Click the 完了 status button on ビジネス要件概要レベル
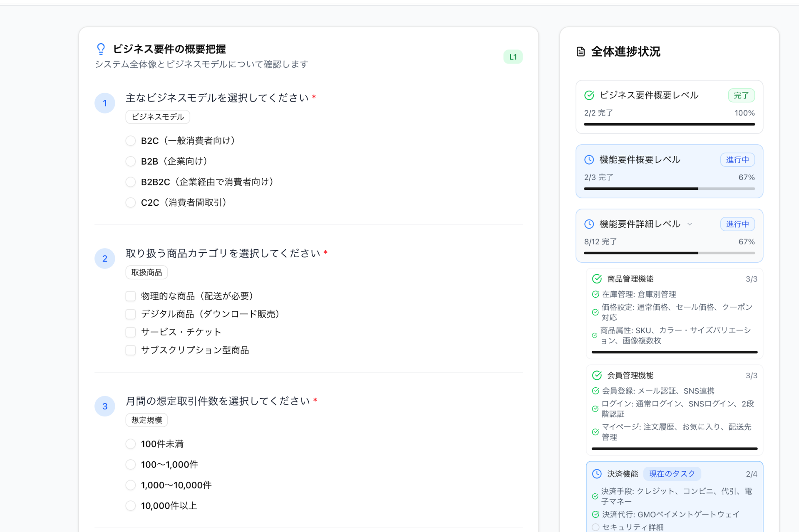 click(x=741, y=95)
